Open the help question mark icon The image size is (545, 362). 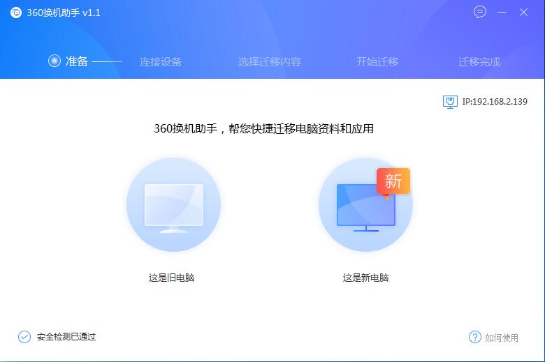pos(475,337)
